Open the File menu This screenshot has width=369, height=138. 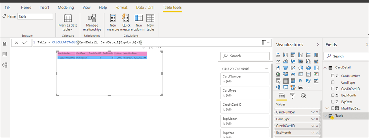click(x=8, y=8)
